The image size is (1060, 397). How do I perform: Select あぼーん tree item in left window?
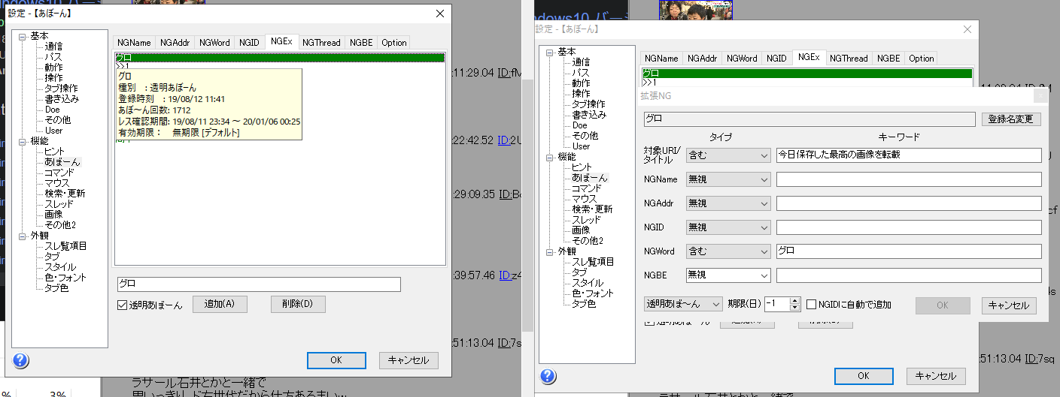[x=62, y=162]
